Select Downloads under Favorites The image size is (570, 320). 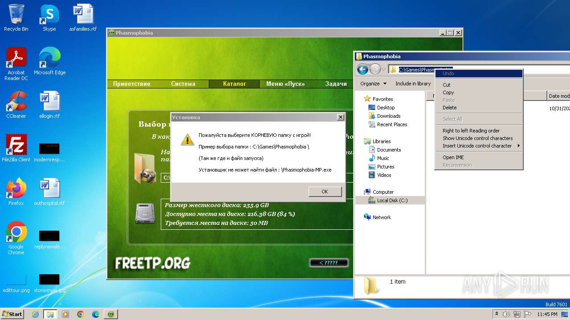[389, 116]
